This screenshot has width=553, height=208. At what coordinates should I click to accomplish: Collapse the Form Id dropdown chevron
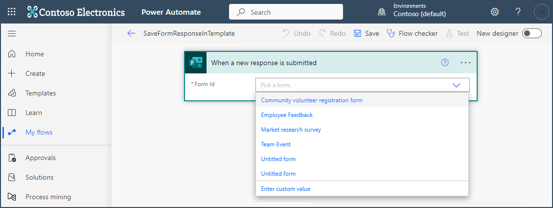pos(457,85)
